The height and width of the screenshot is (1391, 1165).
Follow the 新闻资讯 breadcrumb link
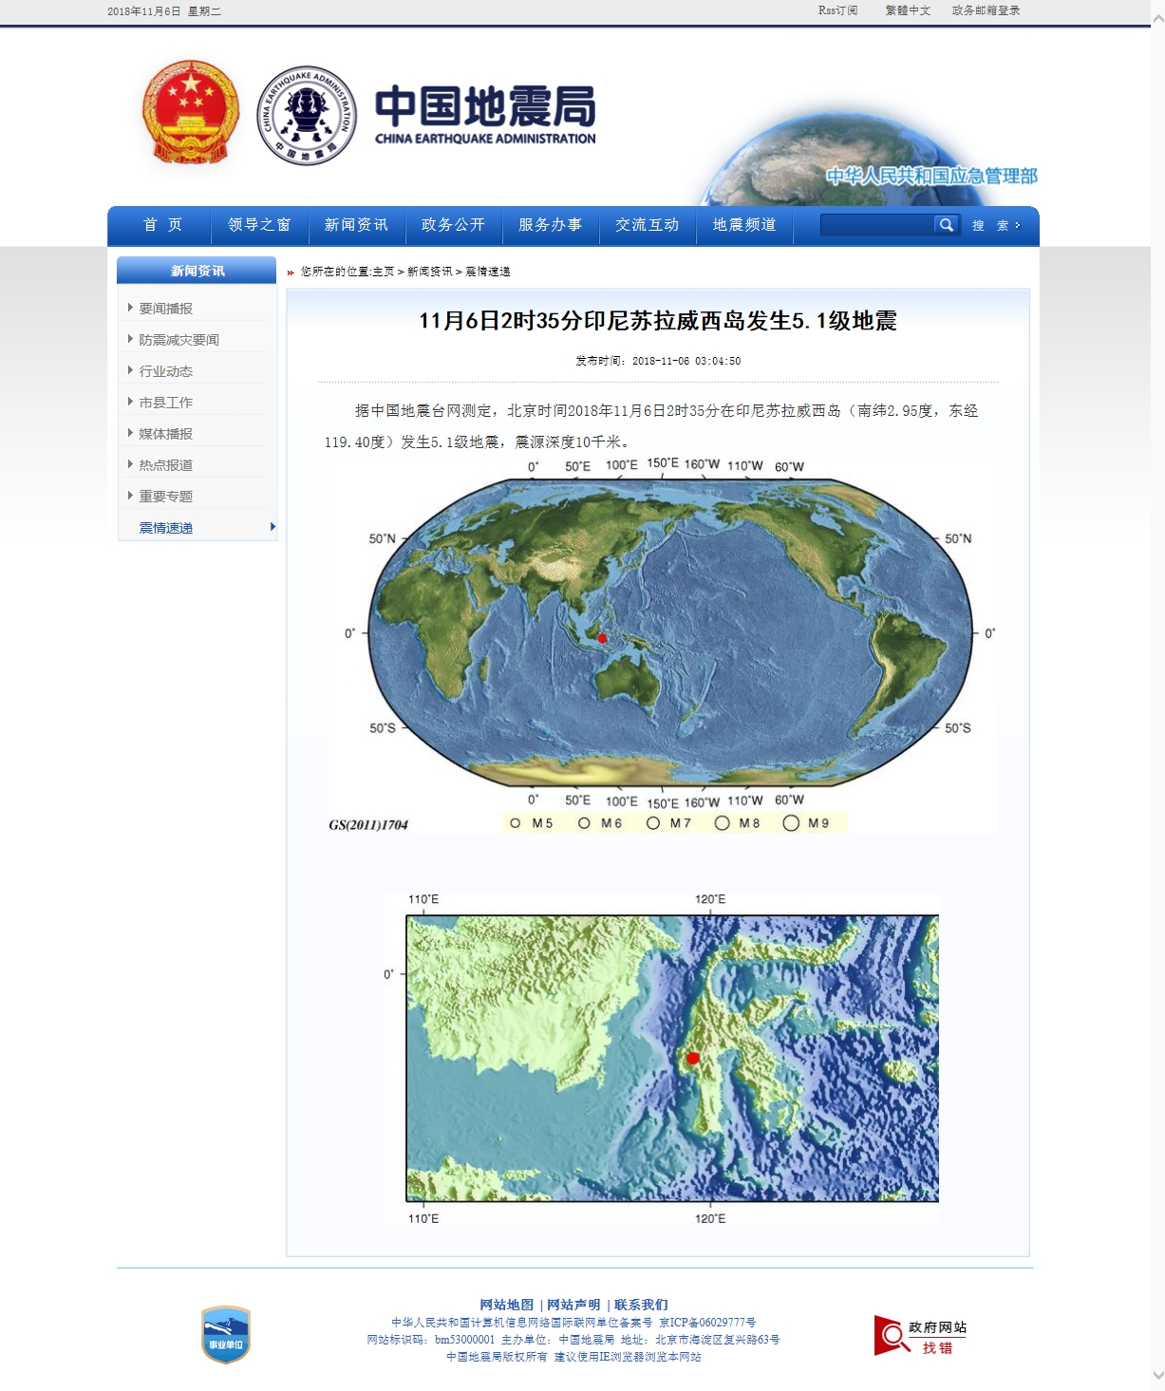point(425,273)
